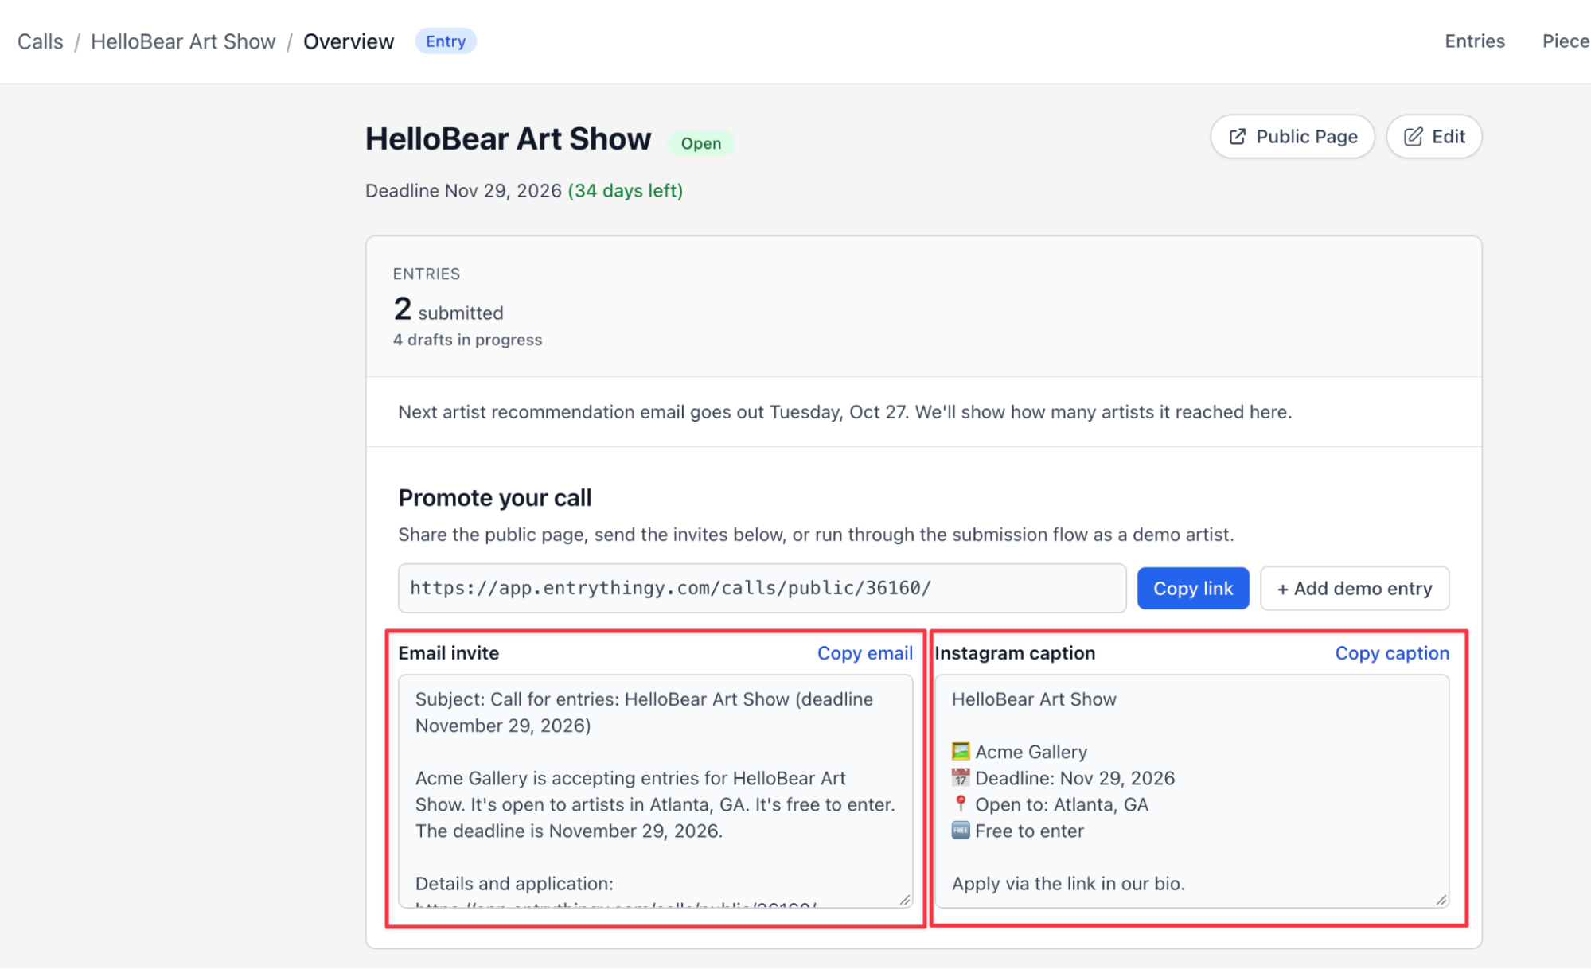1591x969 pixels.
Task: Grab the Instagram caption textarea resize handle
Action: (x=1441, y=900)
